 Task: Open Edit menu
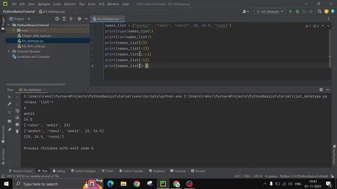(22, 4)
